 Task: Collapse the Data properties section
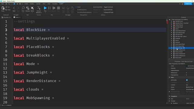point(169,78)
